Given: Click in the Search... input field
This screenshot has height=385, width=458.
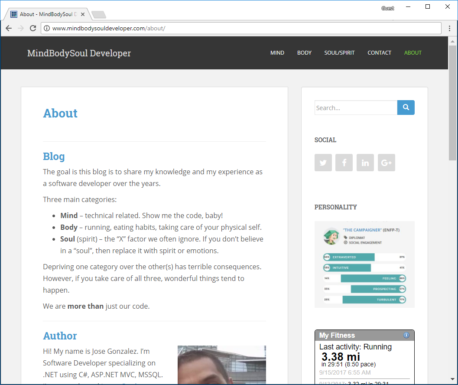Looking at the screenshot, I should (356, 108).
